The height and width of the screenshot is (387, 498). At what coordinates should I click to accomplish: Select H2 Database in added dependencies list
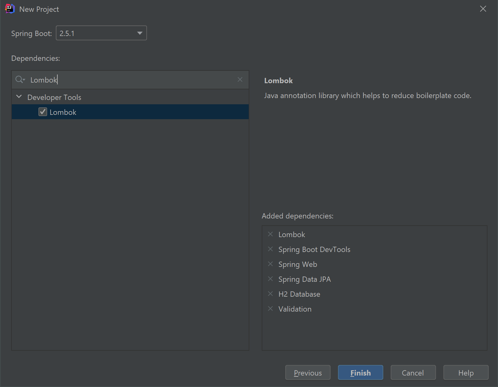tap(299, 294)
